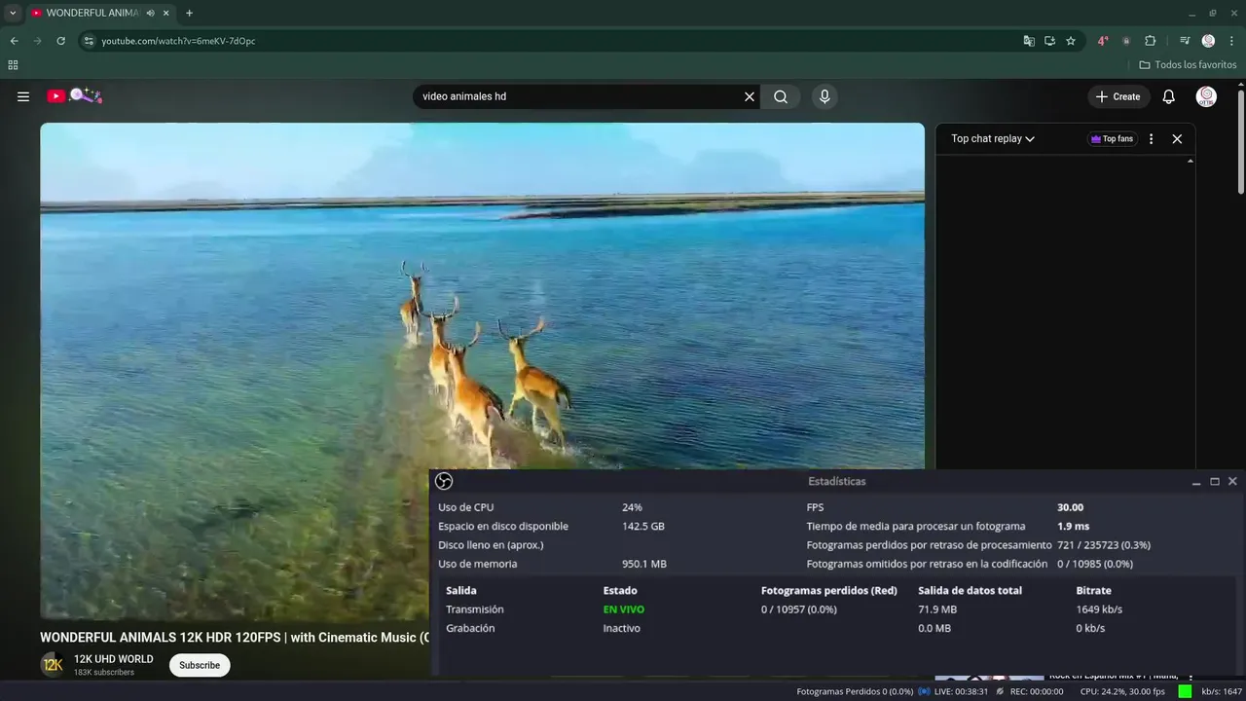
Task: Click kb/s: 1647 in status bar
Action: tap(1222, 691)
